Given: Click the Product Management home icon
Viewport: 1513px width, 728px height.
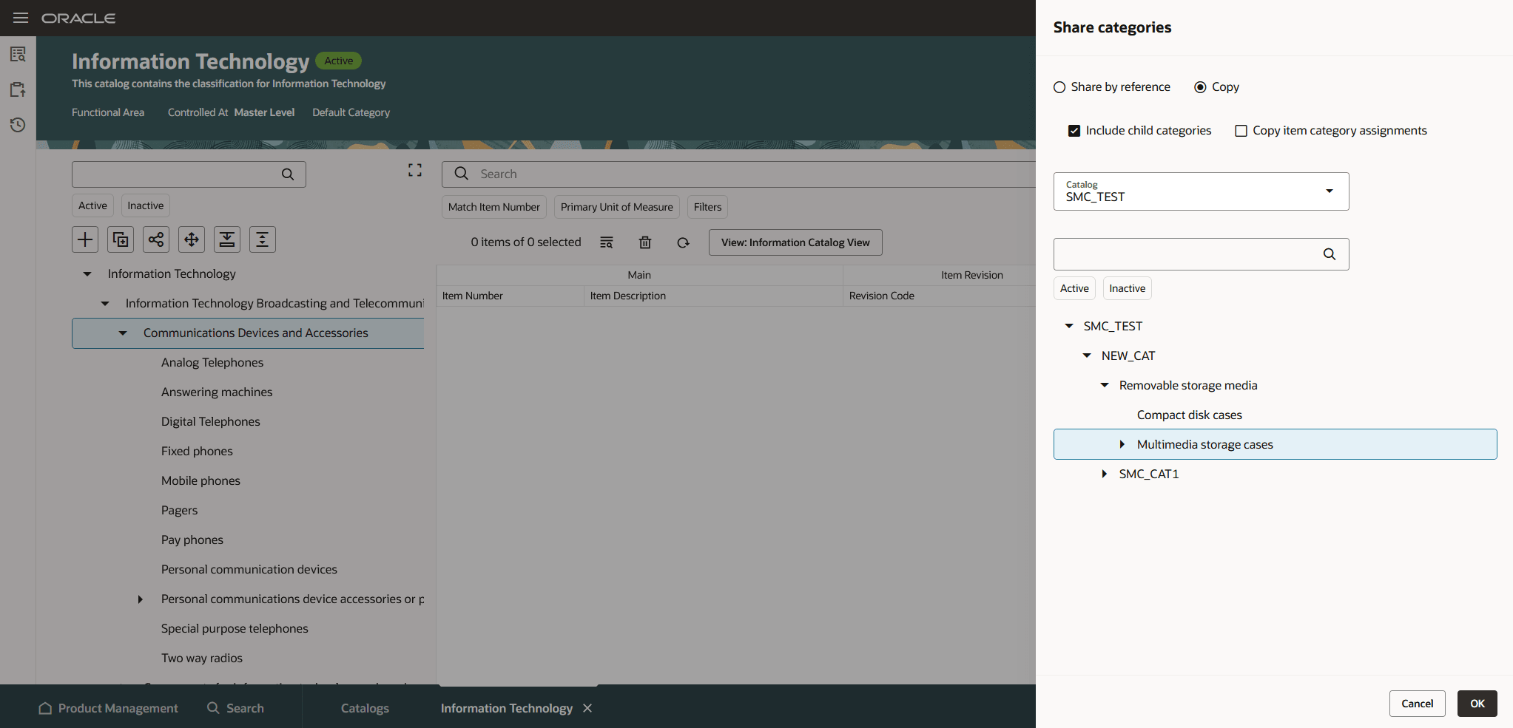Looking at the screenshot, I should click(x=45, y=708).
